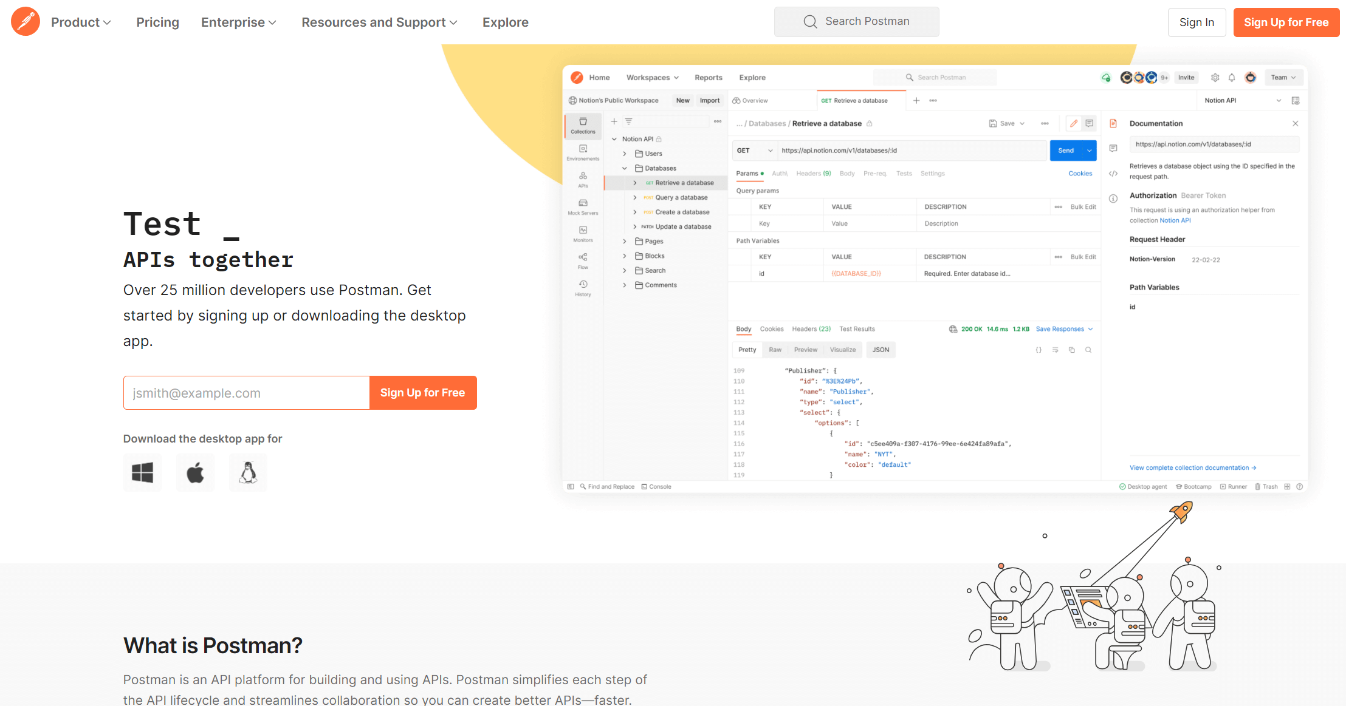
Task: Click the rocket illustration
Action: tap(1181, 511)
